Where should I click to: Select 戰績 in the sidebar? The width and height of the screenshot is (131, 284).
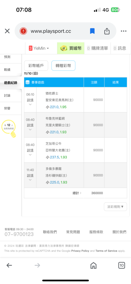point(7,70)
